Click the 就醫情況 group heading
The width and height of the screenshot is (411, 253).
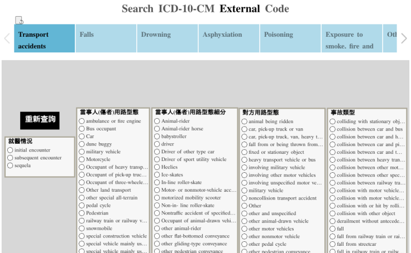(x=20, y=142)
